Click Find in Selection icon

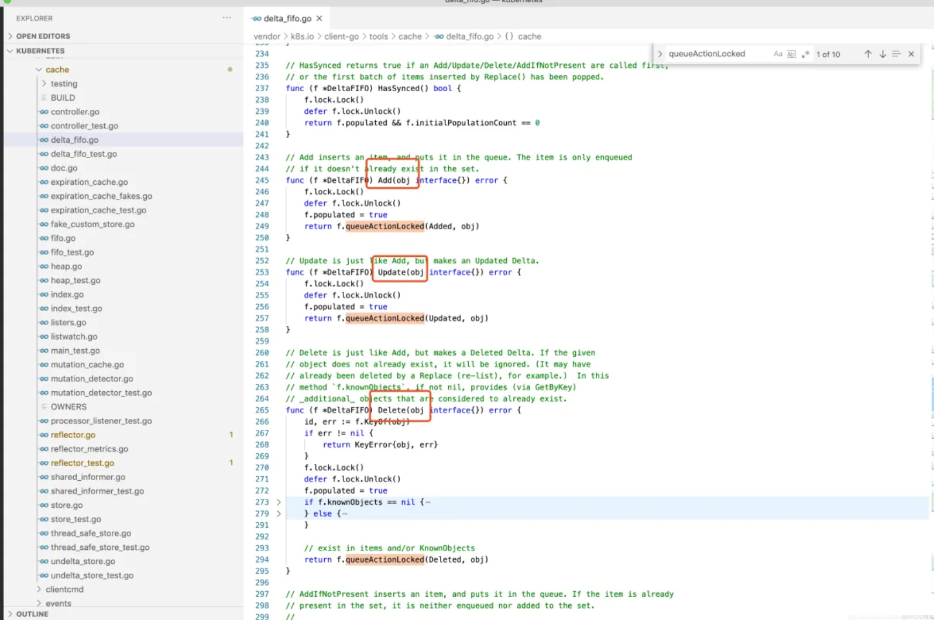click(x=897, y=54)
